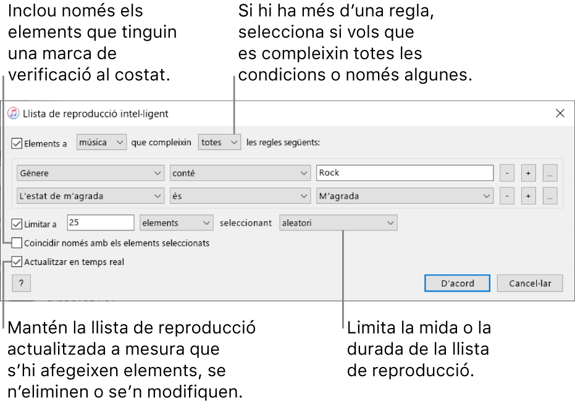
Task: Click the ellipsis button on the Gènere row
Action: click(550, 173)
